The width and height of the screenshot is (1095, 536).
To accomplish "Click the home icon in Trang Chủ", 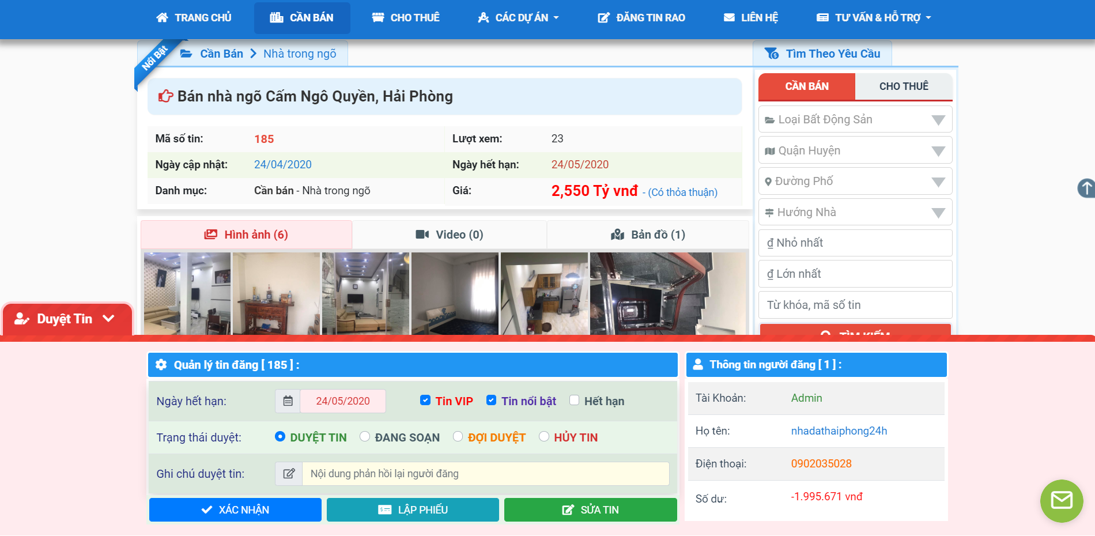I will (163, 18).
